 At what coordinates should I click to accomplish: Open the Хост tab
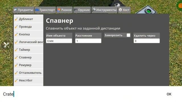click(124, 10)
